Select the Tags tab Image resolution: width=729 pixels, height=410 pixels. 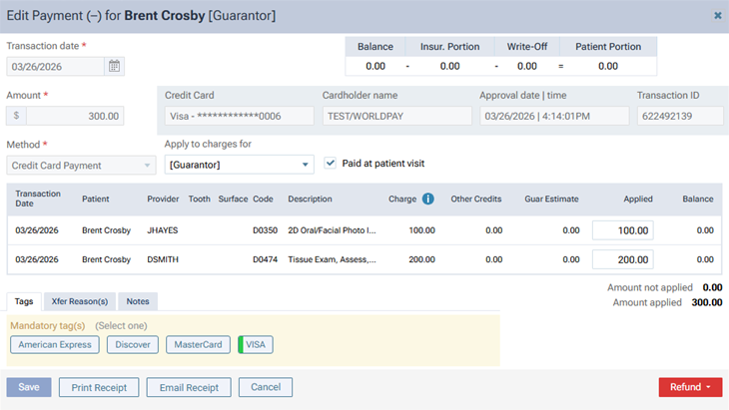click(25, 301)
